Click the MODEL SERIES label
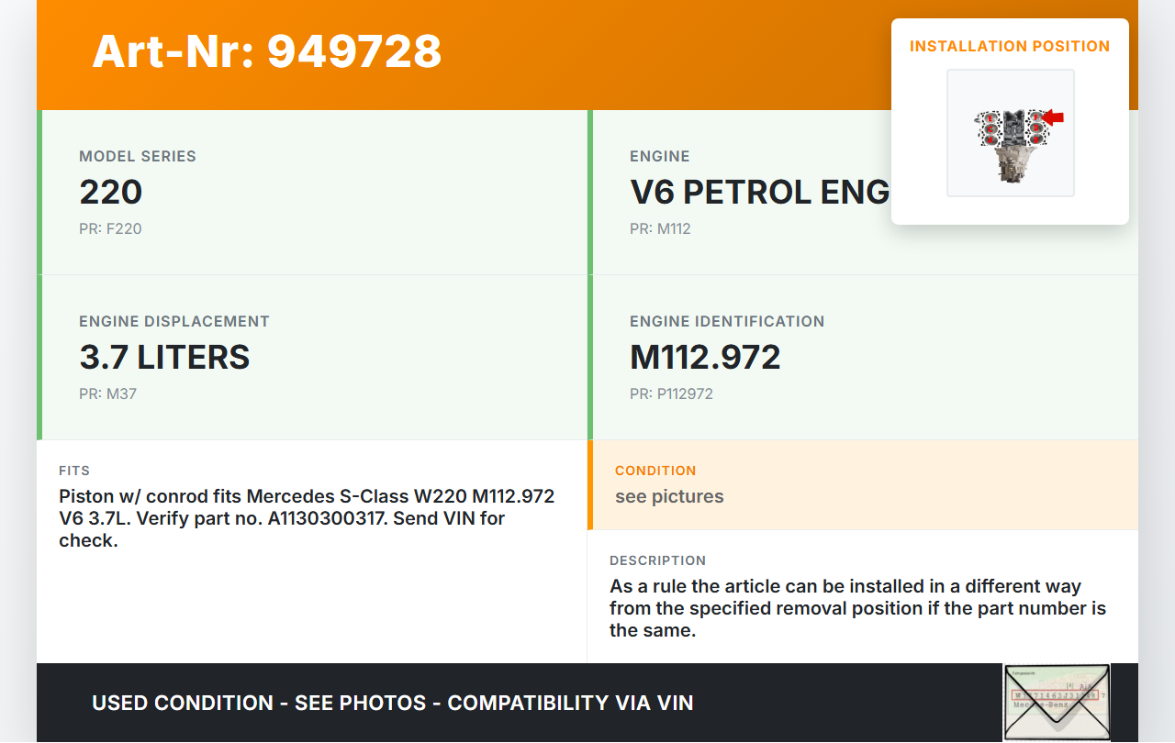1175x743 pixels. 138,156
